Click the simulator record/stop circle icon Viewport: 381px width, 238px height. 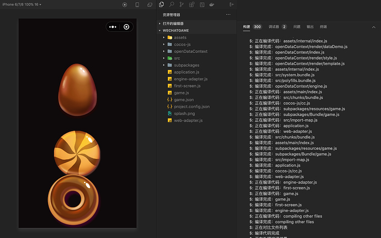coord(124,4)
